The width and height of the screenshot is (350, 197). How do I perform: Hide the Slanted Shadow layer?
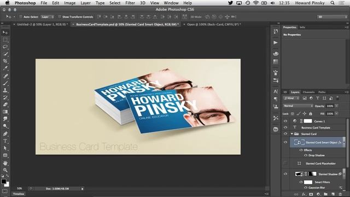(285, 174)
